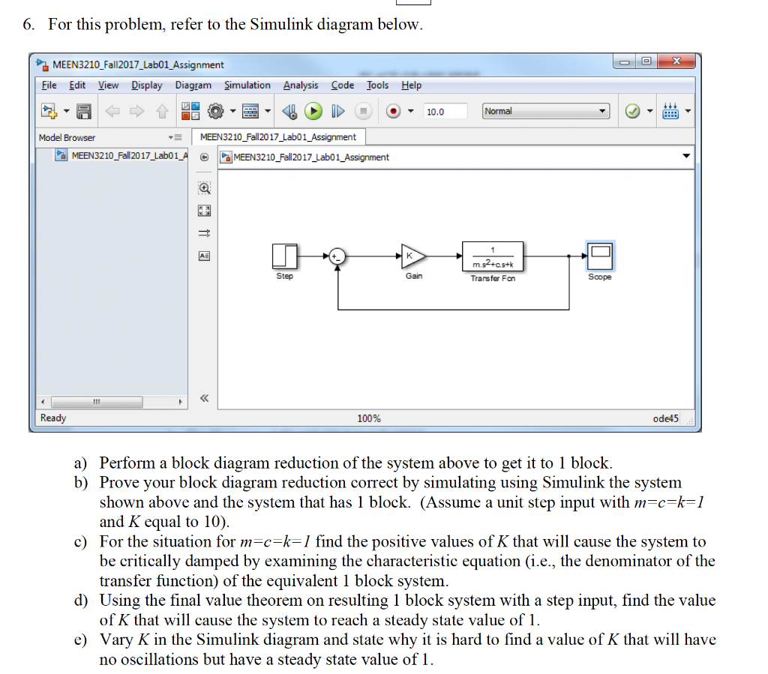Open the Diagram menu
The image size is (768, 674).
(x=193, y=85)
